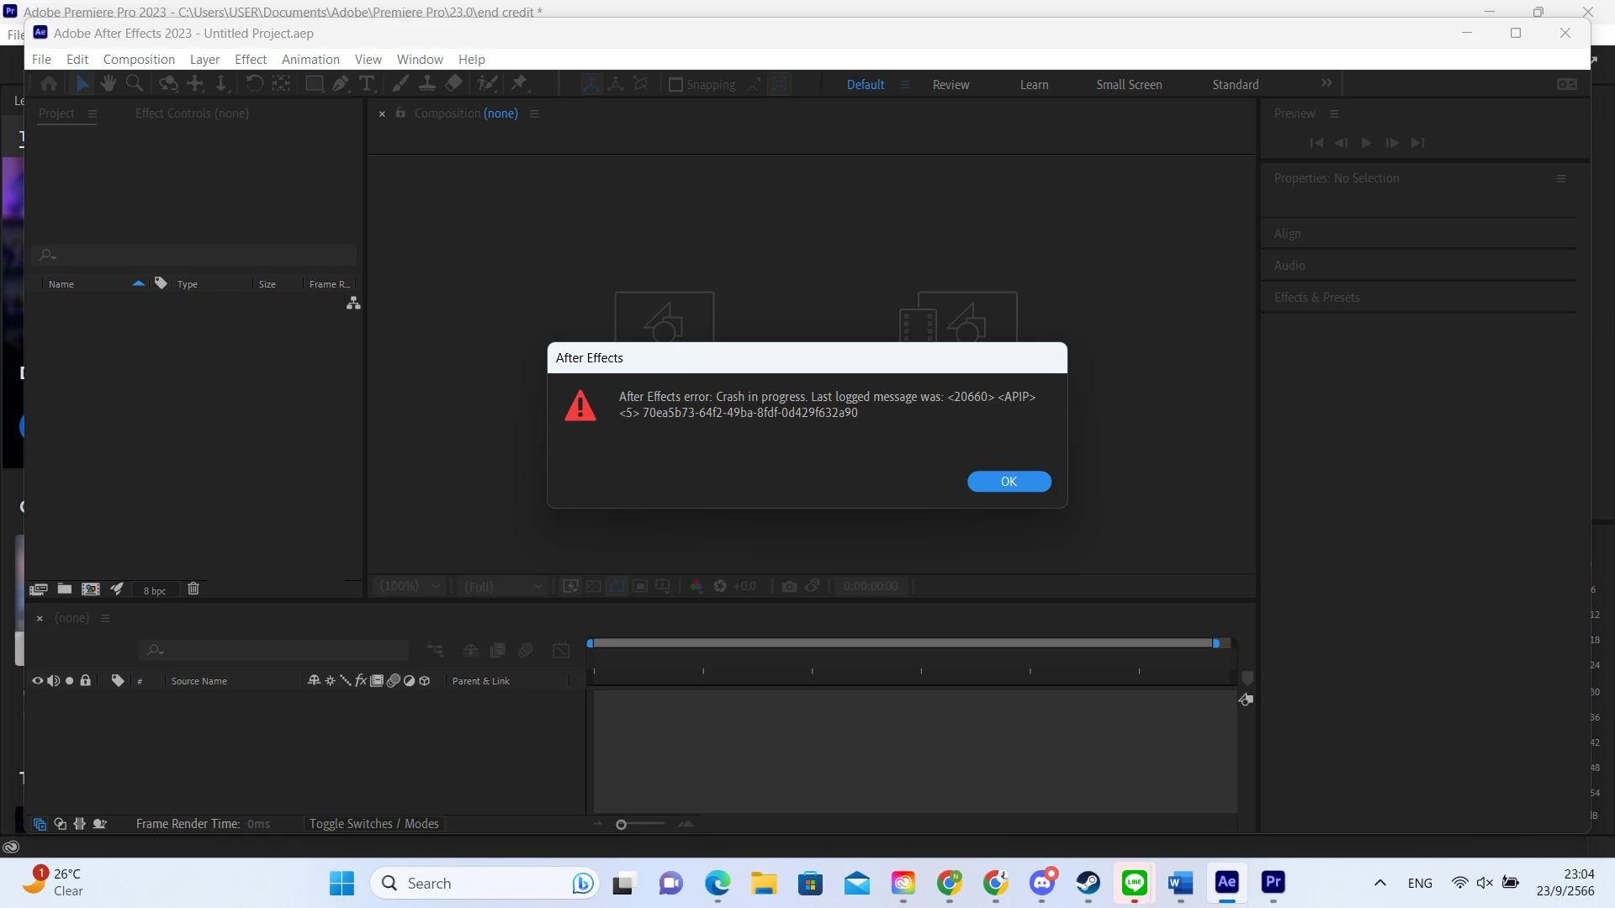Viewport: 1615px width, 908px height.
Task: Enable the Snapping checkbox
Action: coord(675,84)
